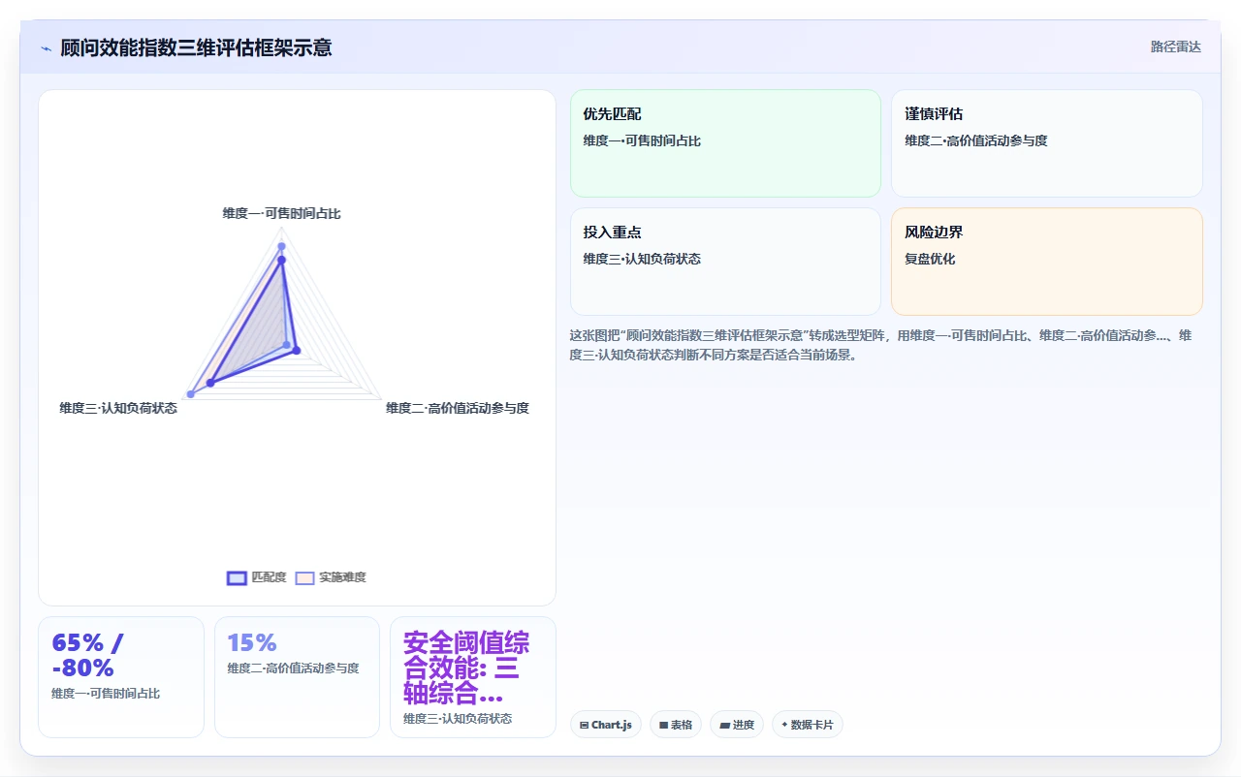
Task: Click the radar axis label 维度一·可售时间占比
Action: click(x=281, y=213)
